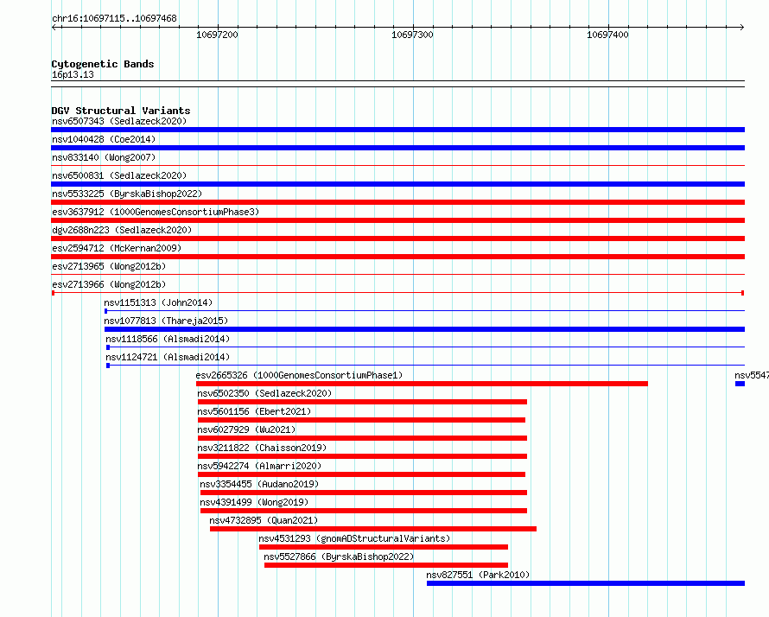769x617 pixels.
Task: Click the nsv6027929 (Wu2021) label
Action: [x=247, y=429]
